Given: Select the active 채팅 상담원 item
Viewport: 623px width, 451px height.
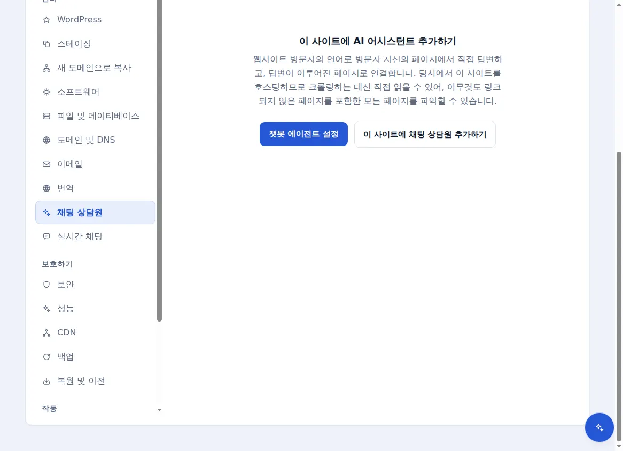Looking at the screenshot, I should coord(95,212).
